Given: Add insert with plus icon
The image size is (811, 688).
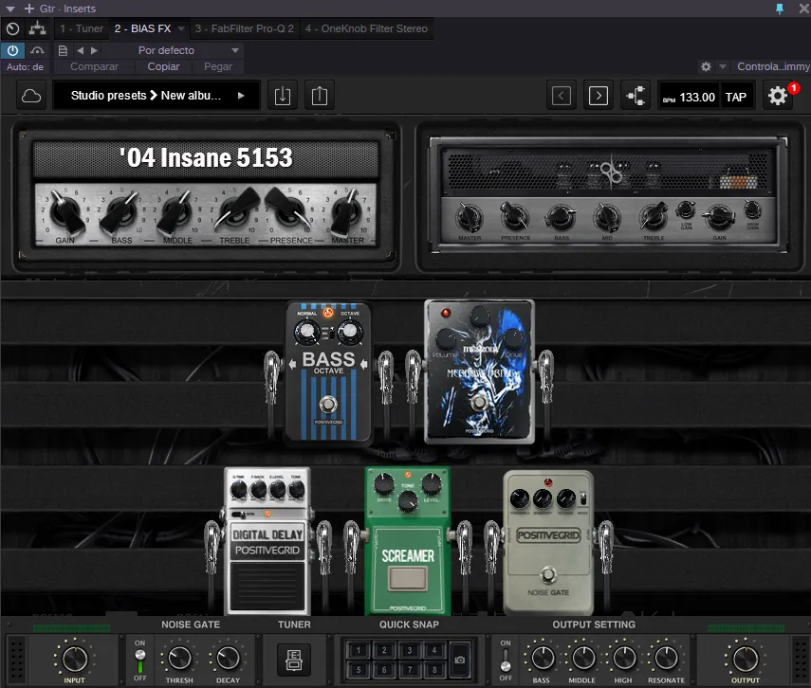Looking at the screenshot, I should (x=29, y=9).
